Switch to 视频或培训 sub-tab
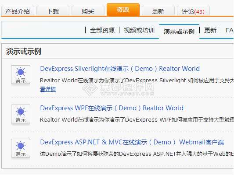The image size is (234, 175). 139,30
